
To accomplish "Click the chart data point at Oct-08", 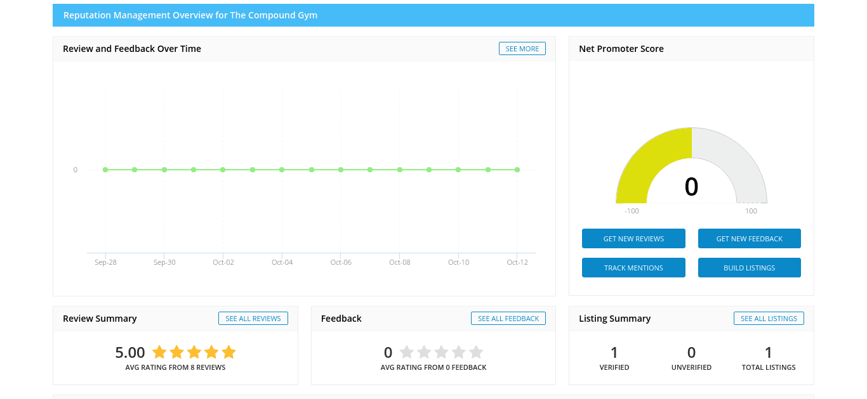I will [400, 170].
